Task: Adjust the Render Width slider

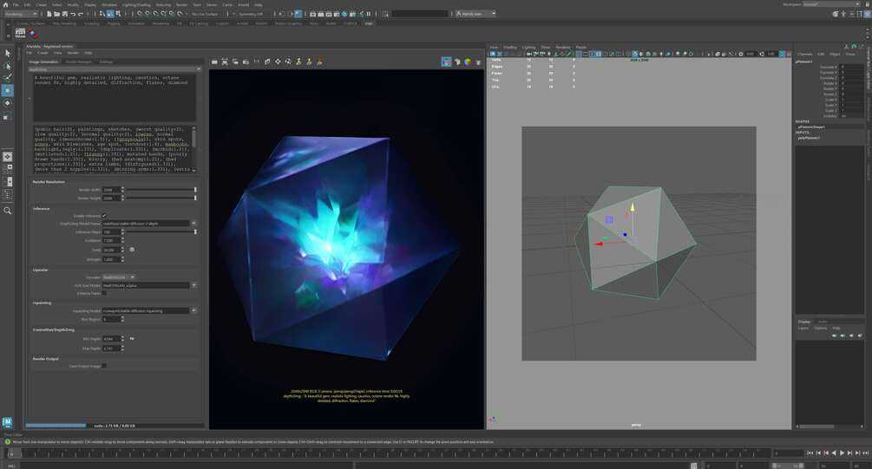Action: point(162,190)
